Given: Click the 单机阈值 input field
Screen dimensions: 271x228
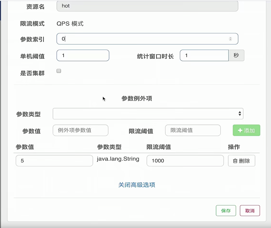Looking at the screenshot, I should (83, 55).
